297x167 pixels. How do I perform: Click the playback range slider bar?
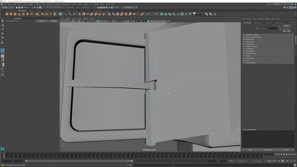pos(79,161)
